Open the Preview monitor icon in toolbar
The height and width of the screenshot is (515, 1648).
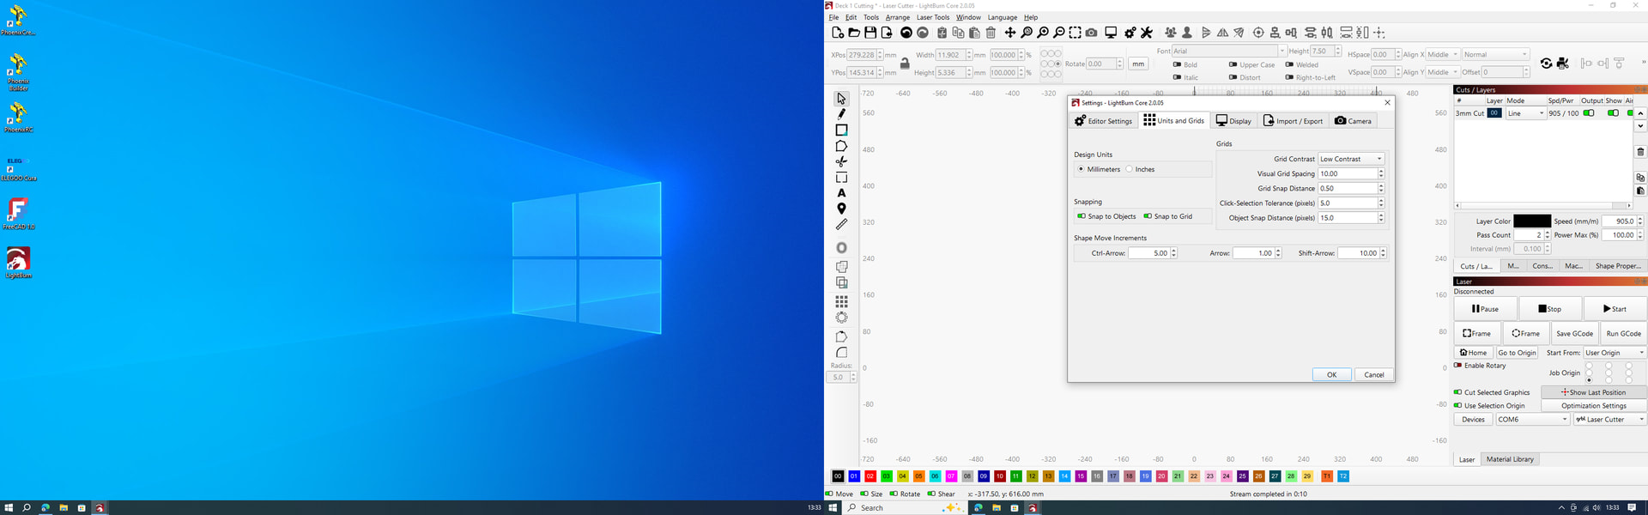(x=1111, y=33)
